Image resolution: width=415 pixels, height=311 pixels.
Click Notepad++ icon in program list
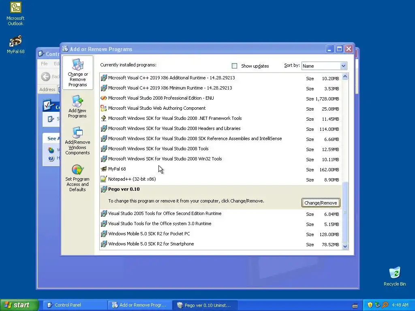104,179
